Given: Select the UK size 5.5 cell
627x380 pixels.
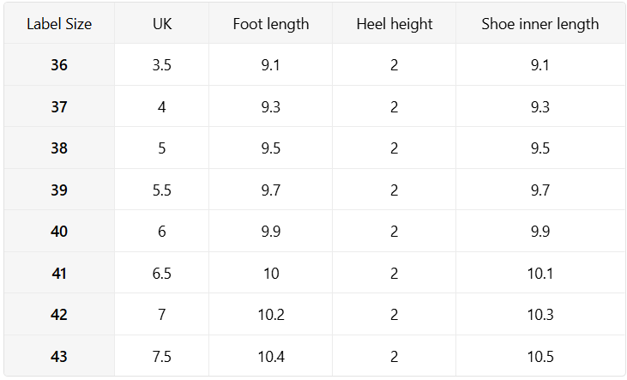Looking at the screenshot, I should point(162,190).
